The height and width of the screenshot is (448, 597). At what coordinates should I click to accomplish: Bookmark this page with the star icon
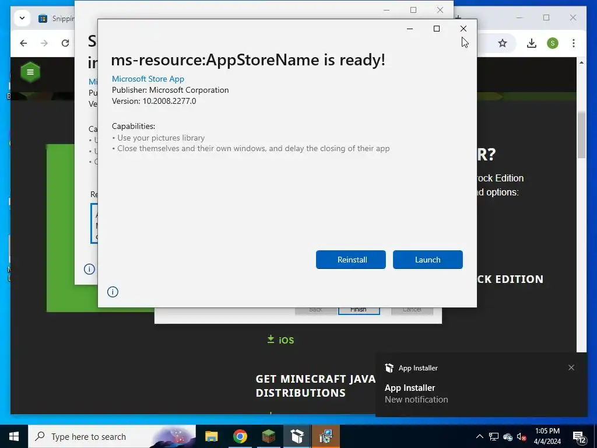pyautogui.click(x=503, y=43)
